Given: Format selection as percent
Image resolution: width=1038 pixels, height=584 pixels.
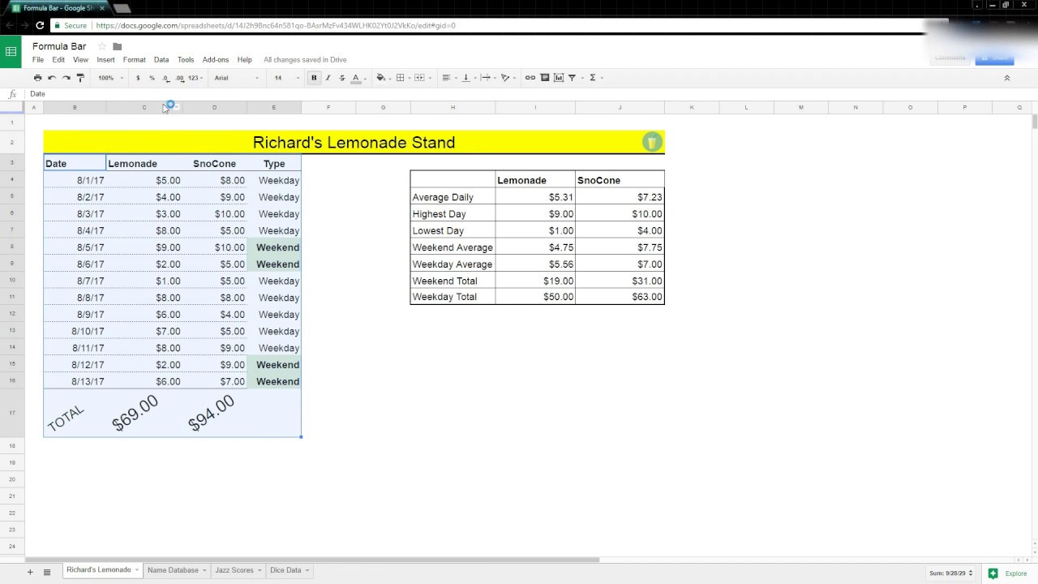Looking at the screenshot, I should (x=152, y=78).
